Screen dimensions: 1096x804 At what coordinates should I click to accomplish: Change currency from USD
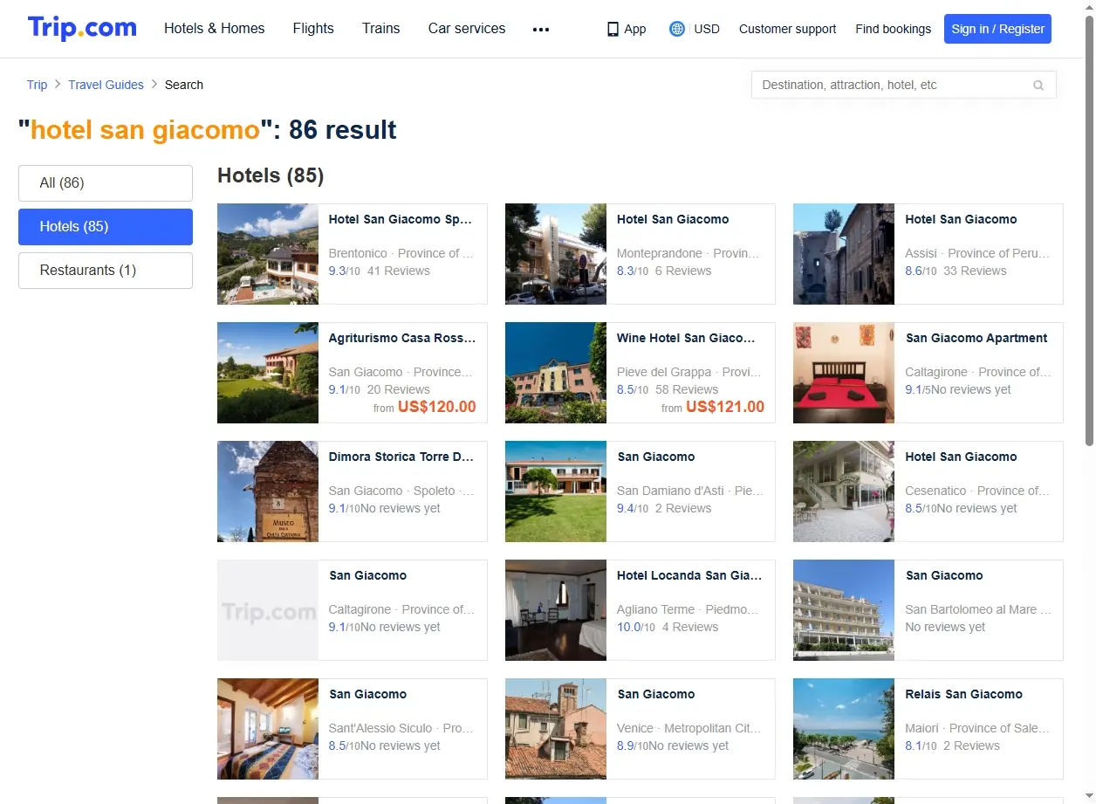click(707, 29)
